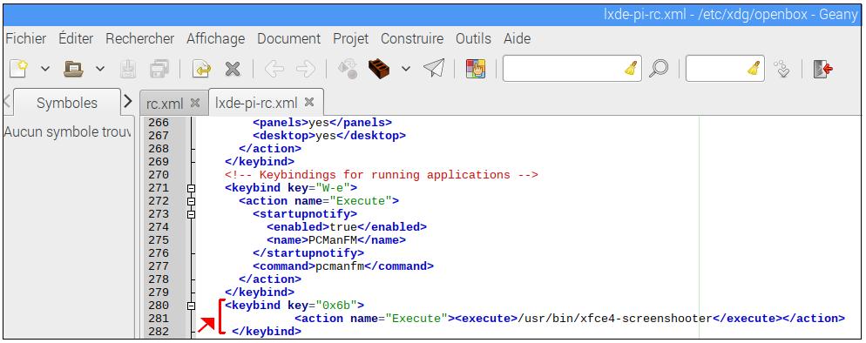Open the Aide menu

coord(517,39)
